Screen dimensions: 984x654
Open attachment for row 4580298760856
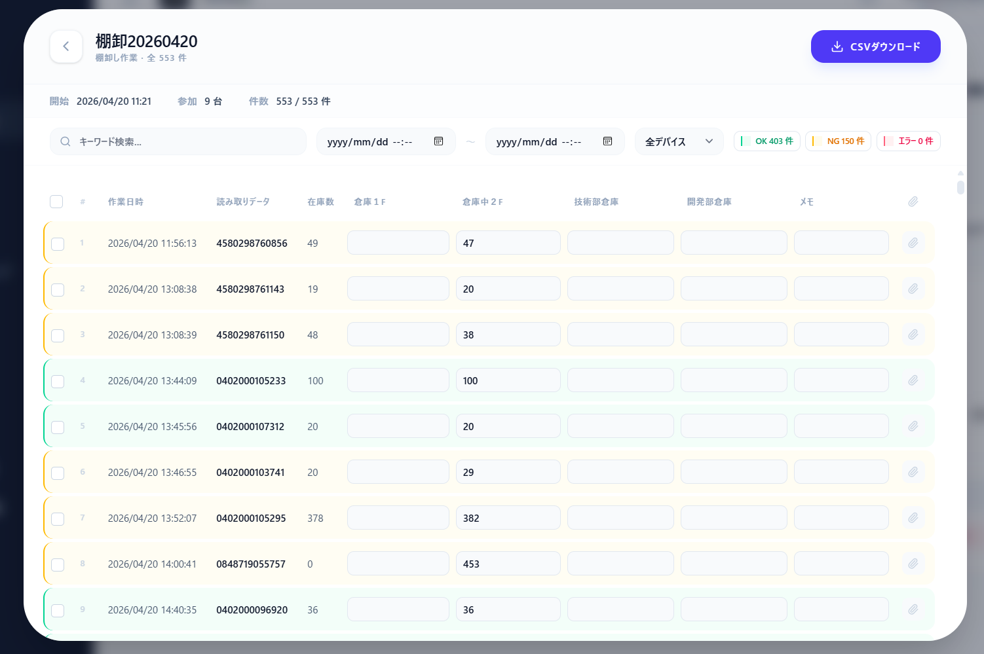pos(913,243)
